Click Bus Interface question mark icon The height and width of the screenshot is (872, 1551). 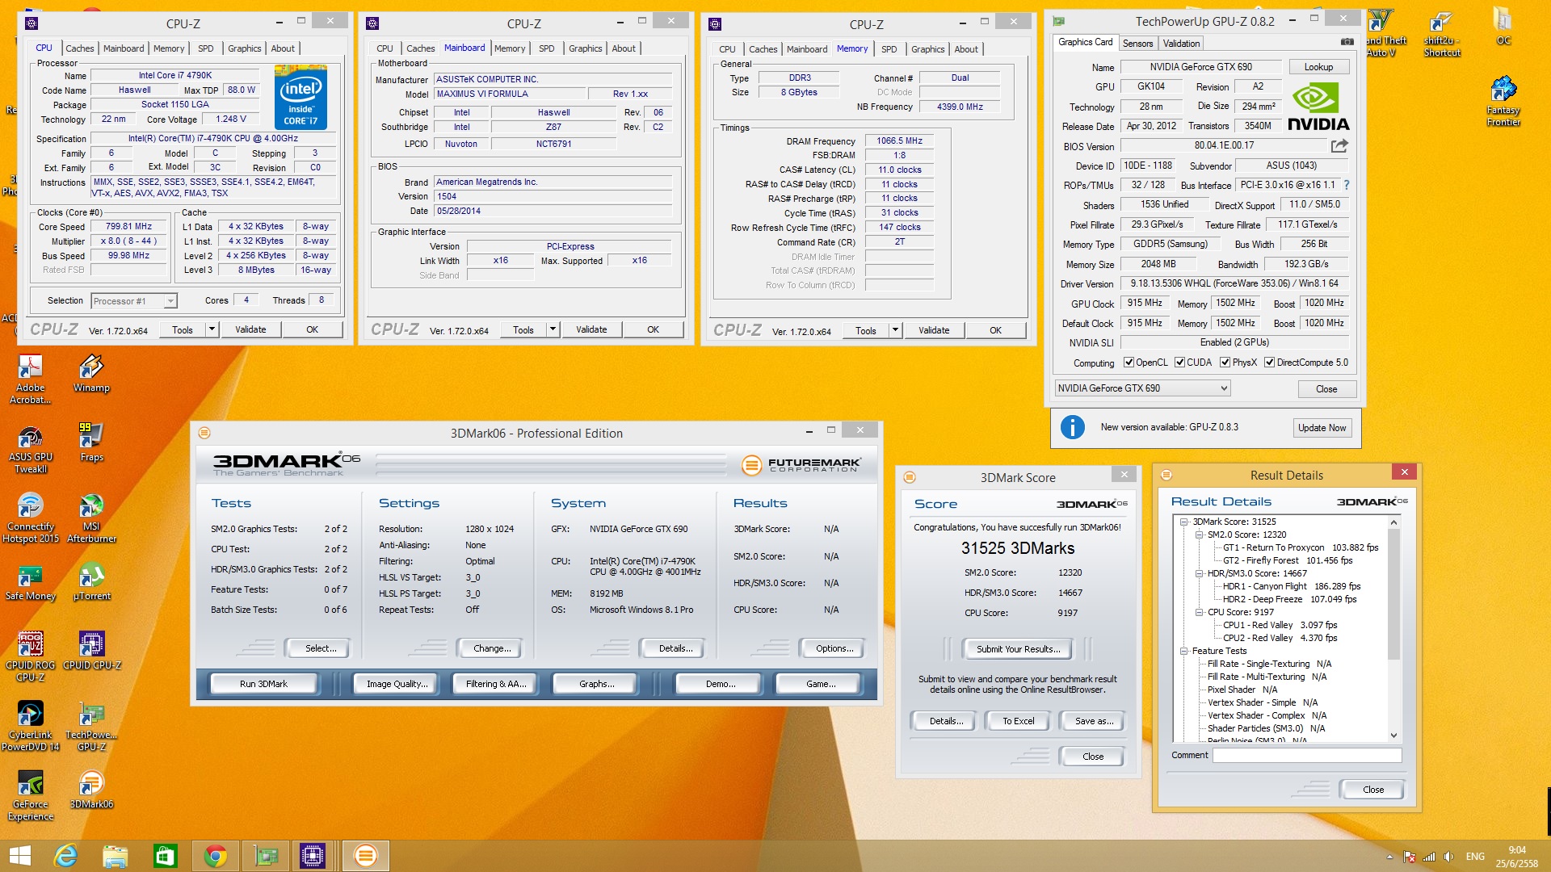point(1347,185)
